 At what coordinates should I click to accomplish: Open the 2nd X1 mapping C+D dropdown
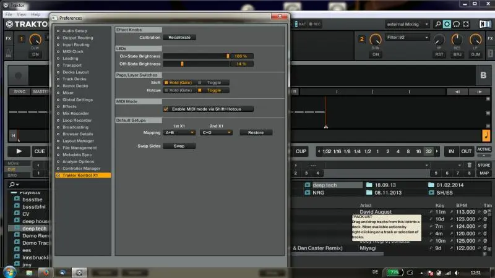(216, 132)
